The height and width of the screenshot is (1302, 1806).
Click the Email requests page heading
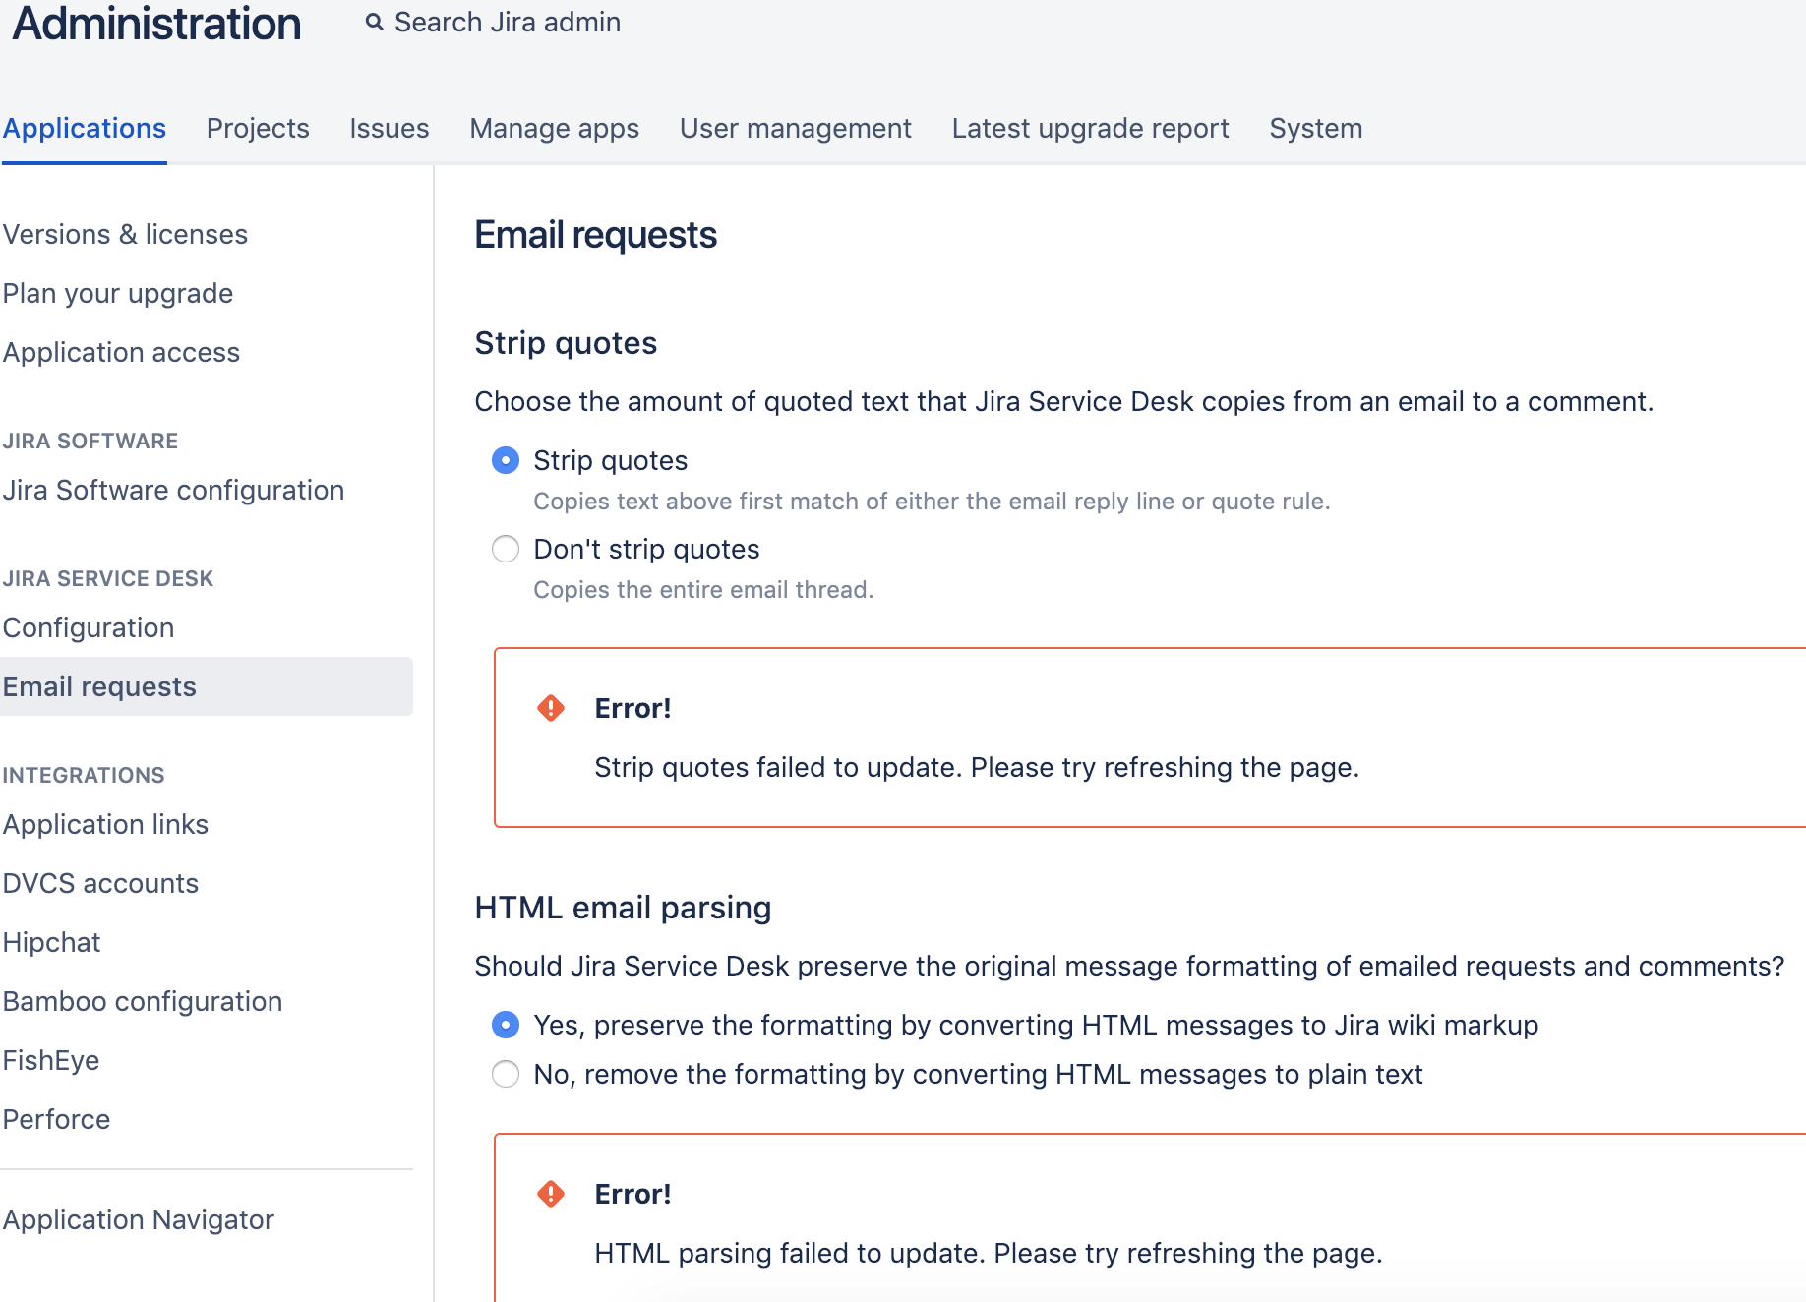click(595, 235)
